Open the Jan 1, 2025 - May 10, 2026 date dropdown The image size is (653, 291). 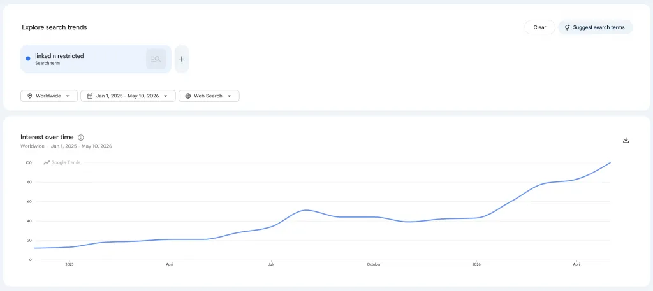click(128, 96)
